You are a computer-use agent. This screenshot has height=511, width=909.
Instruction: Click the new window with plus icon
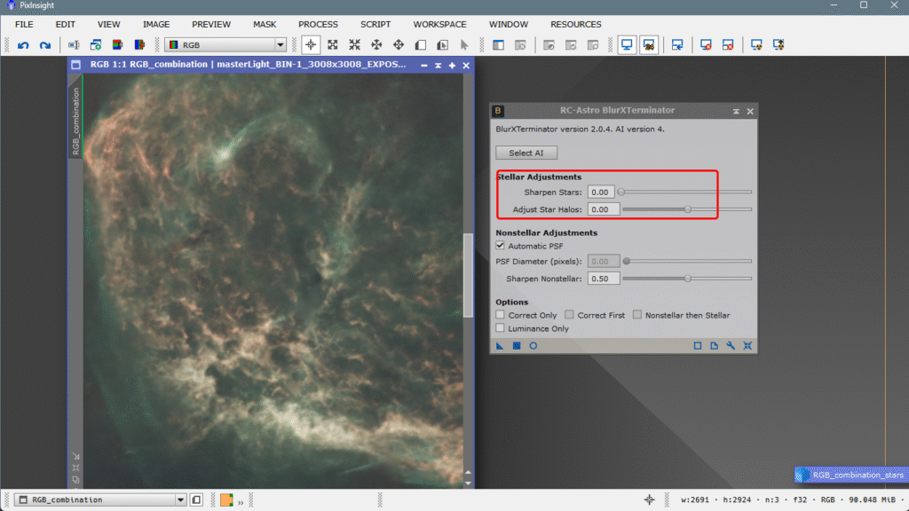point(96,45)
